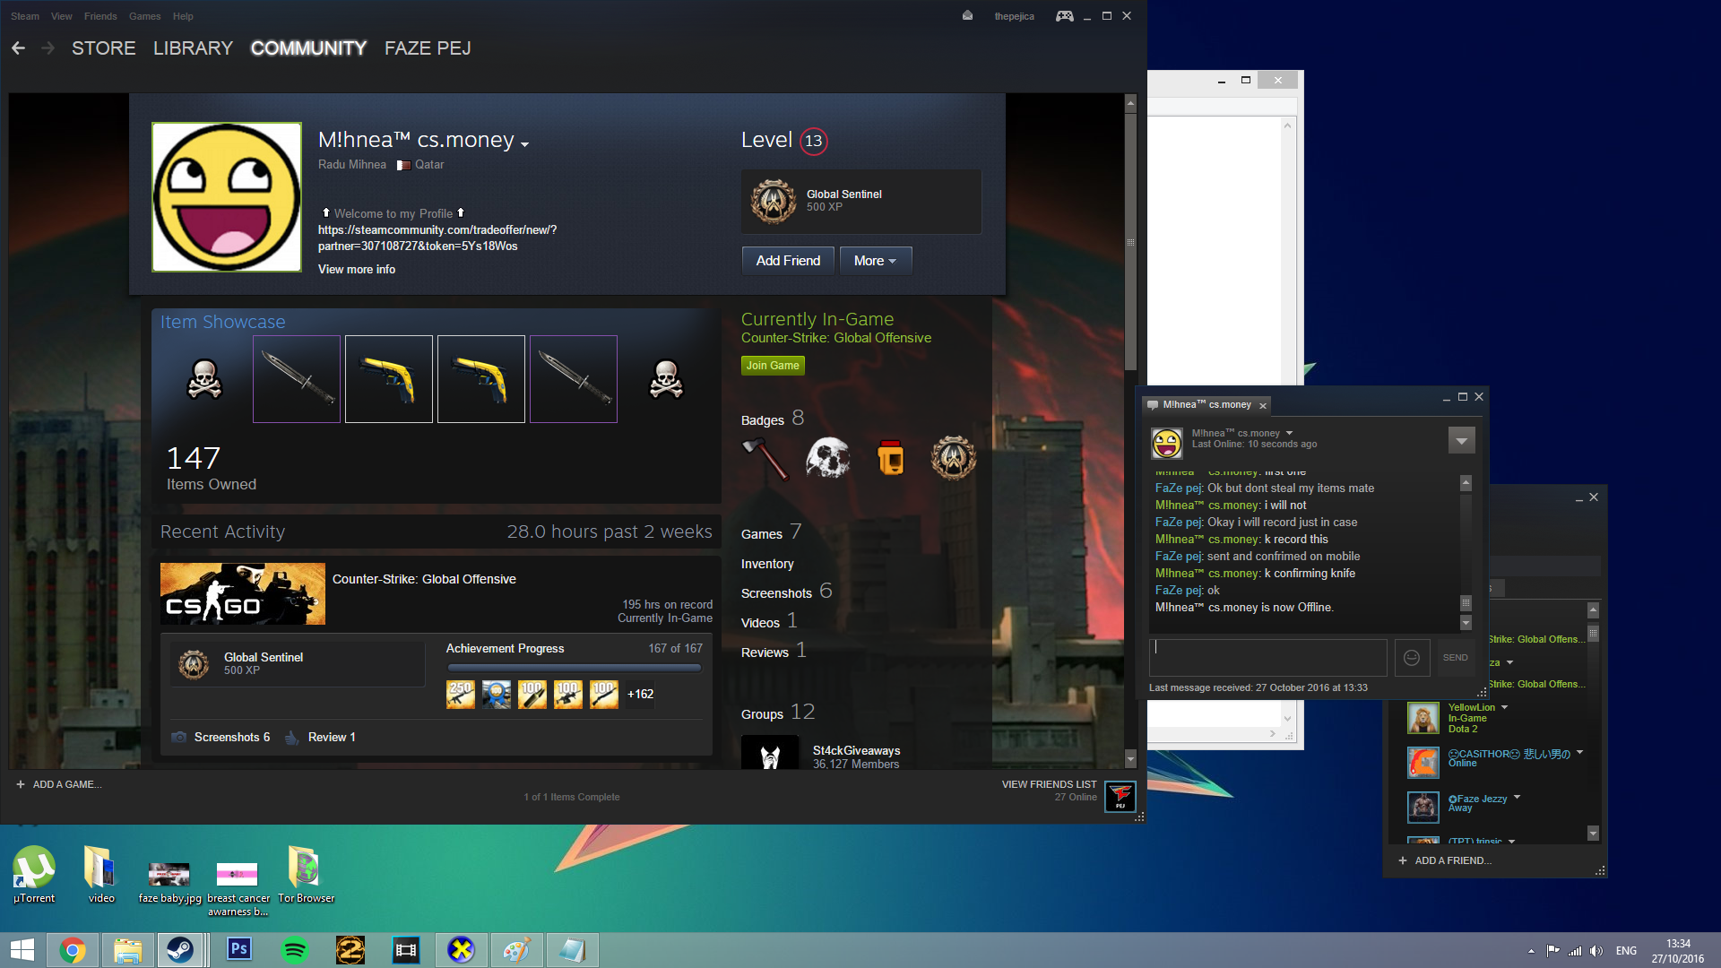
Task: Click the axe badge icon
Action: click(x=765, y=459)
